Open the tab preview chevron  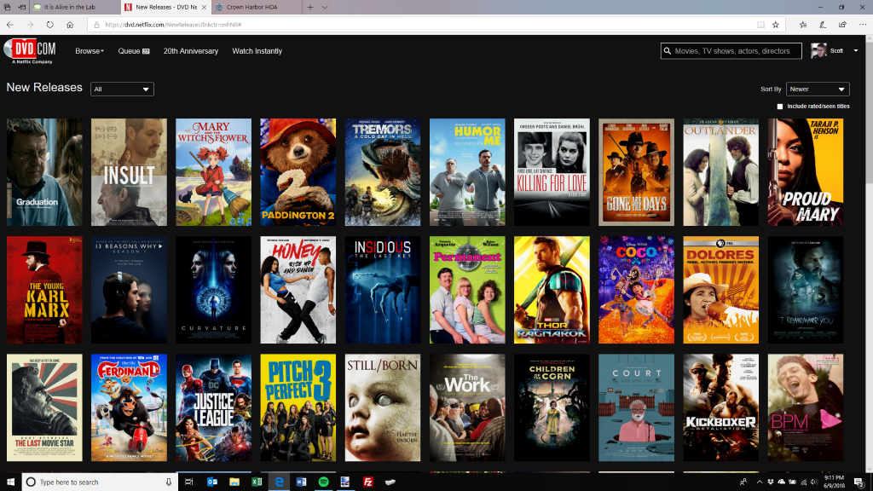pos(325,7)
